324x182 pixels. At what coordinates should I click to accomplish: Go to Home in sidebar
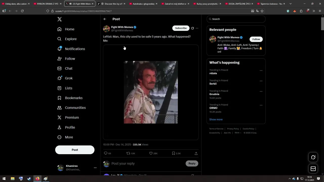click(66, 29)
